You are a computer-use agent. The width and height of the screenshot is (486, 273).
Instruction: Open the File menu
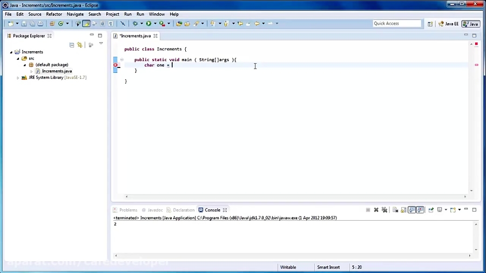(x=8, y=14)
